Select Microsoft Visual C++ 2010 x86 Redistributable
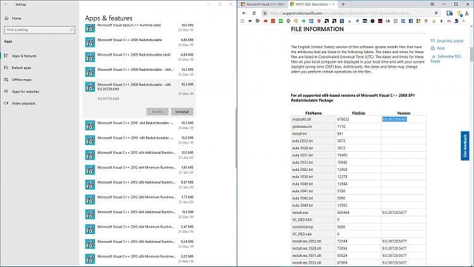 (139, 140)
